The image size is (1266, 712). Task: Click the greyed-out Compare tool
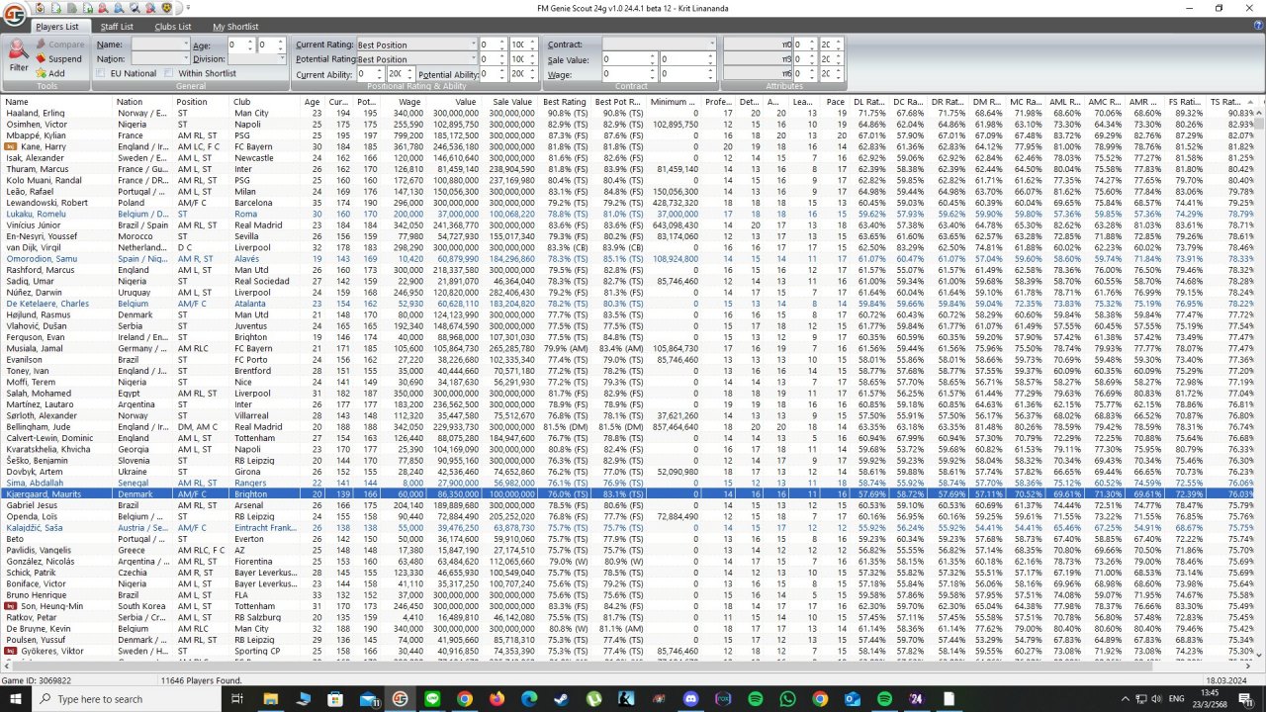(59, 45)
